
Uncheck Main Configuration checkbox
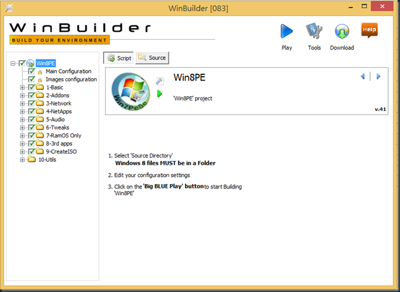point(32,71)
